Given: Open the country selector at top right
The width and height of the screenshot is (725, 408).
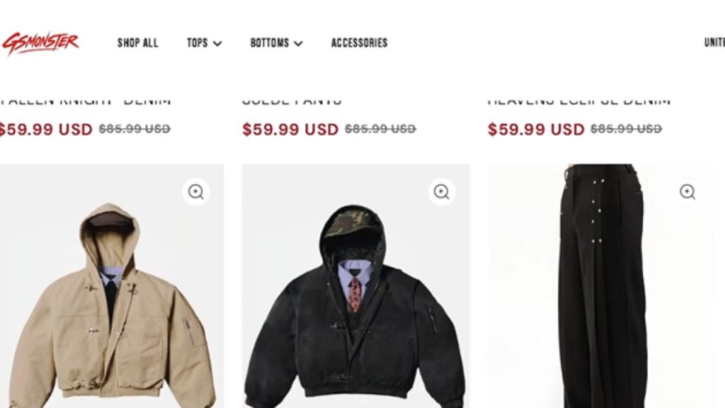Looking at the screenshot, I should click(x=714, y=42).
